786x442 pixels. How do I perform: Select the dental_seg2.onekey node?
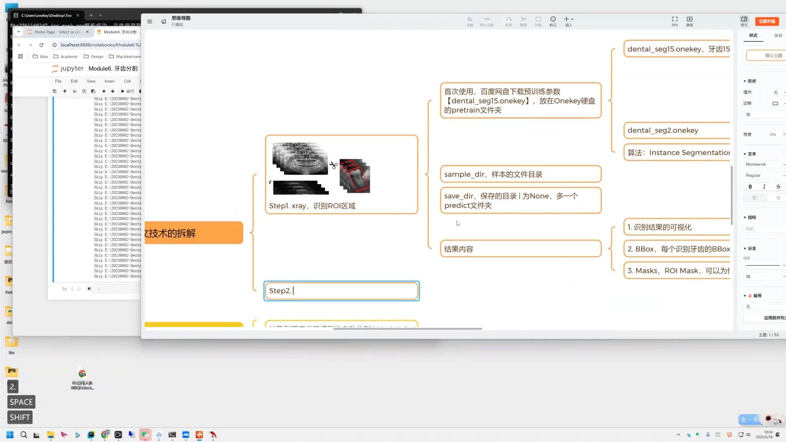pyautogui.click(x=677, y=131)
